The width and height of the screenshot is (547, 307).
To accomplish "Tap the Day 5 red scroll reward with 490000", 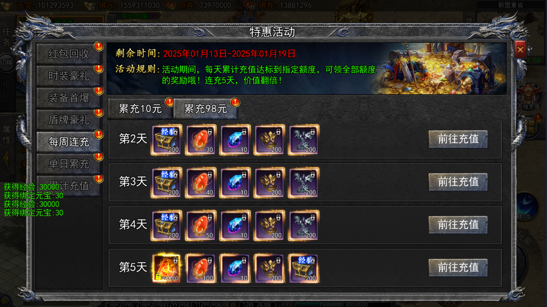I will click(x=167, y=268).
